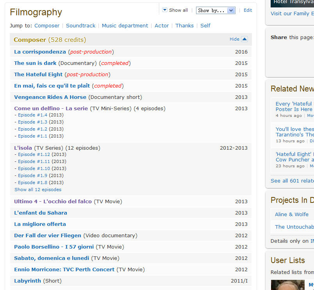Image resolution: width=314 pixels, height=290 pixels.
Task: Collapse the Composer section with the Hide arrow
Action: point(244,39)
